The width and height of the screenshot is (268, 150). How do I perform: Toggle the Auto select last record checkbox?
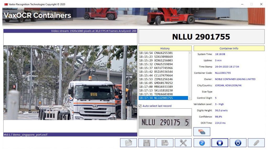[x=140, y=106]
